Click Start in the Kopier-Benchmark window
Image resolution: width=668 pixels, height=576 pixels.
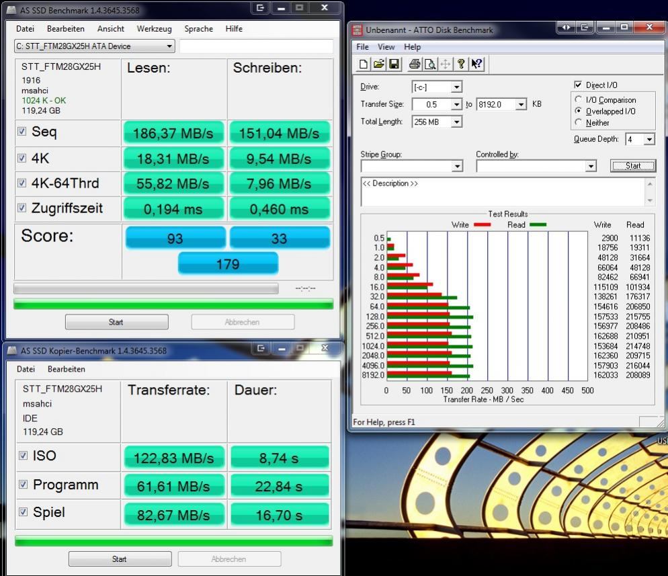point(120,559)
